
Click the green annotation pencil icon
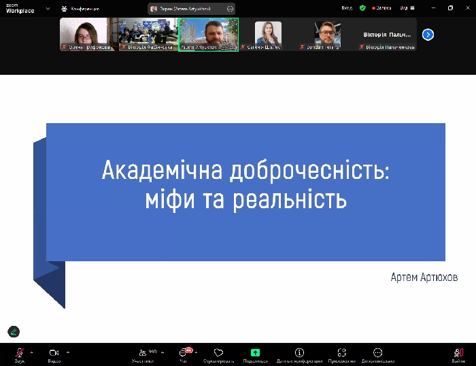14,332
